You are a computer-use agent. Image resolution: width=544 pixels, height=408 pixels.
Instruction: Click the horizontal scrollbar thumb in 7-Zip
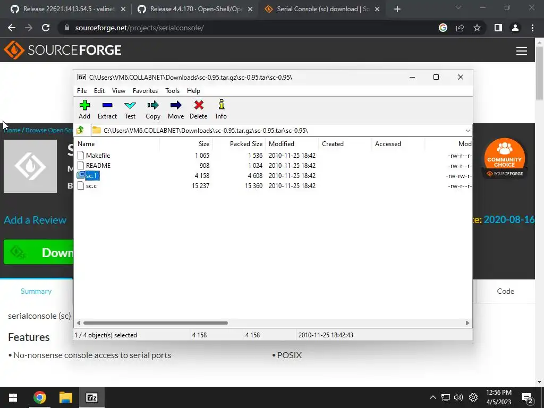(x=156, y=323)
